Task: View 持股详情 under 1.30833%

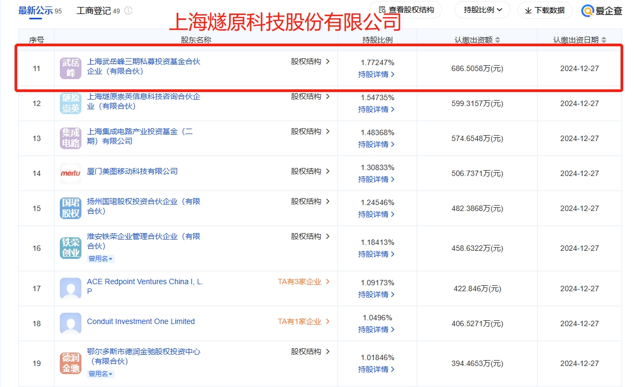Action: (x=376, y=180)
